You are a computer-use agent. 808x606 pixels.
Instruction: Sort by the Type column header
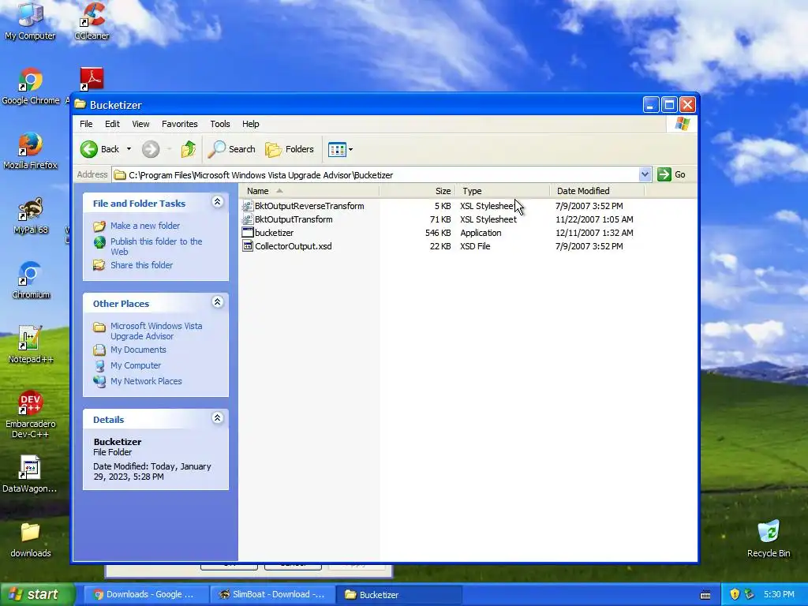click(x=503, y=191)
